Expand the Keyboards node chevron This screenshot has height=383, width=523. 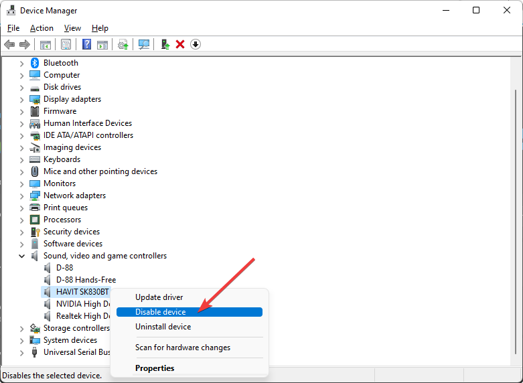(21, 160)
